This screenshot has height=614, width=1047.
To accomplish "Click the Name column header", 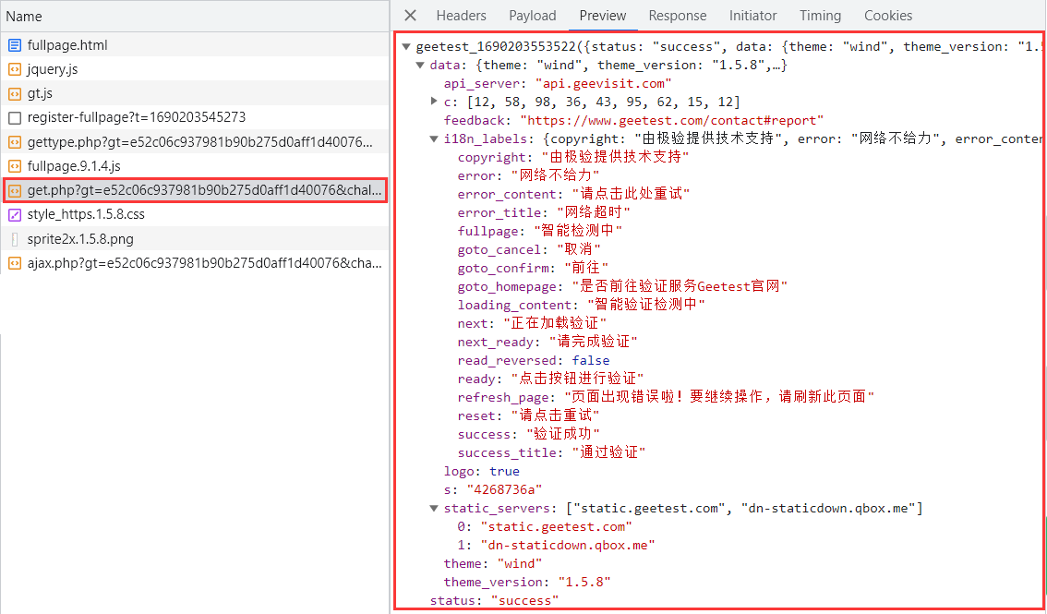I will tap(25, 17).
